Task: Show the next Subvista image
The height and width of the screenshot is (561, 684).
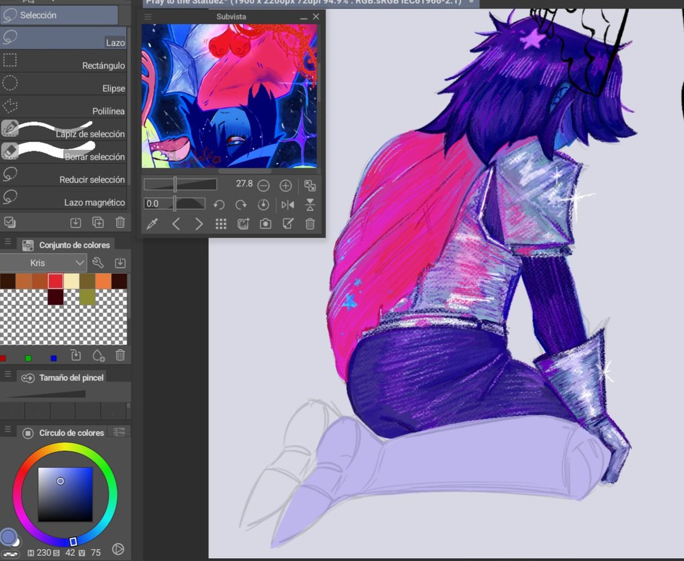Action: [x=198, y=224]
